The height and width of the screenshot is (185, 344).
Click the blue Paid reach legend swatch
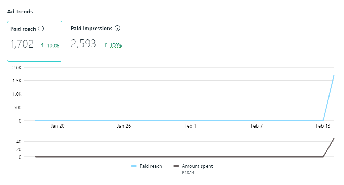pyautogui.click(x=134, y=166)
